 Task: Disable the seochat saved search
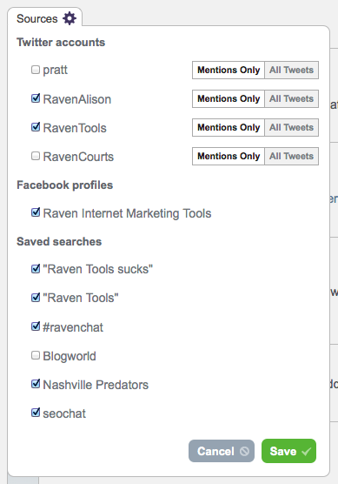click(x=36, y=413)
